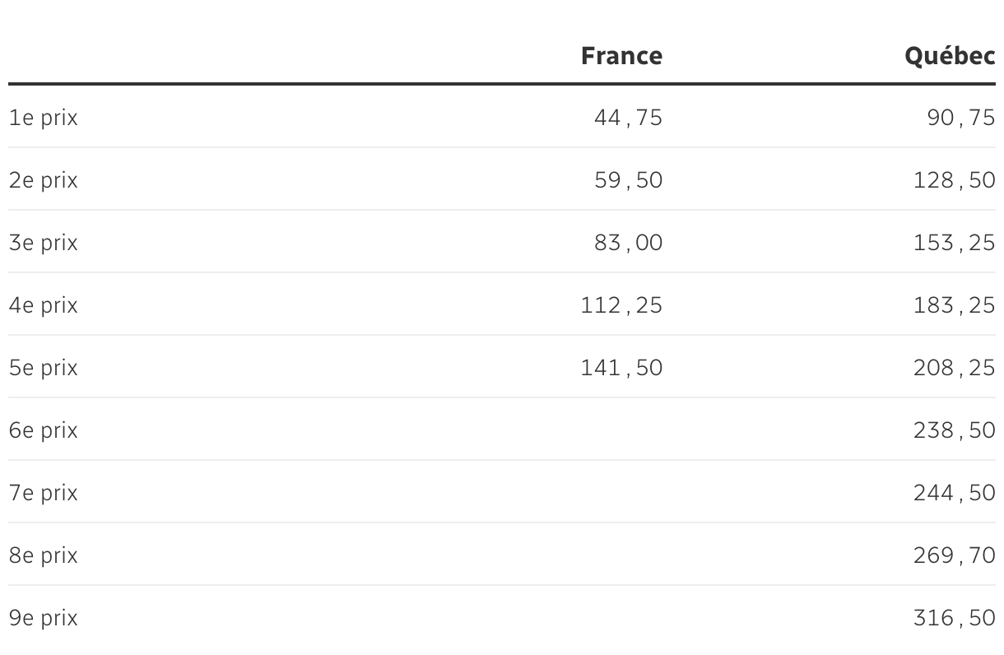Click Québec value 128,50
Screen dimensions: 1004x655
954,180
